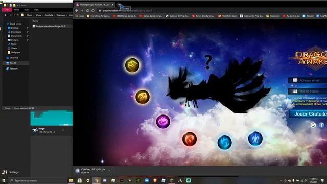Open Desktop in Explorer sidebar
Image resolution: width=327 pixels, height=184 pixels.
(x=15, y=28)
